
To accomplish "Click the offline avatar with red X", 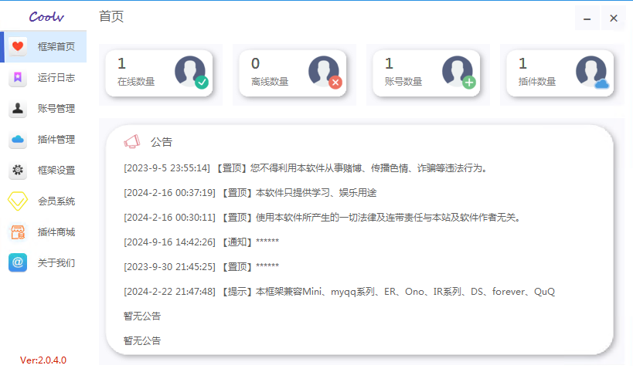I will 325,72.
